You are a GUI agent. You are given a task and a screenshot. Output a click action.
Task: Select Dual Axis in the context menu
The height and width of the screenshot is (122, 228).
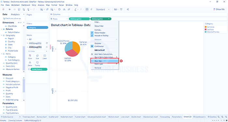(105, 61)
